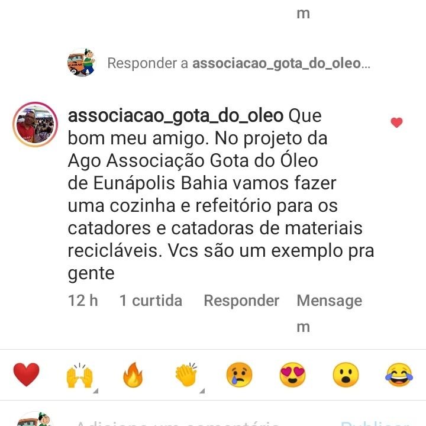The image size is (426, 426).
Task: Open skin tone options for raised hands
Action: coord(95,391)
